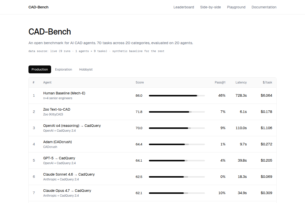Click Pass@1 value 7%
Screen dimensions: 305x203
[223, 112]
